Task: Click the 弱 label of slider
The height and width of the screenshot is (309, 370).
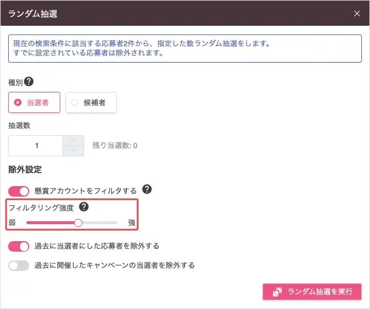Action: 12,222
